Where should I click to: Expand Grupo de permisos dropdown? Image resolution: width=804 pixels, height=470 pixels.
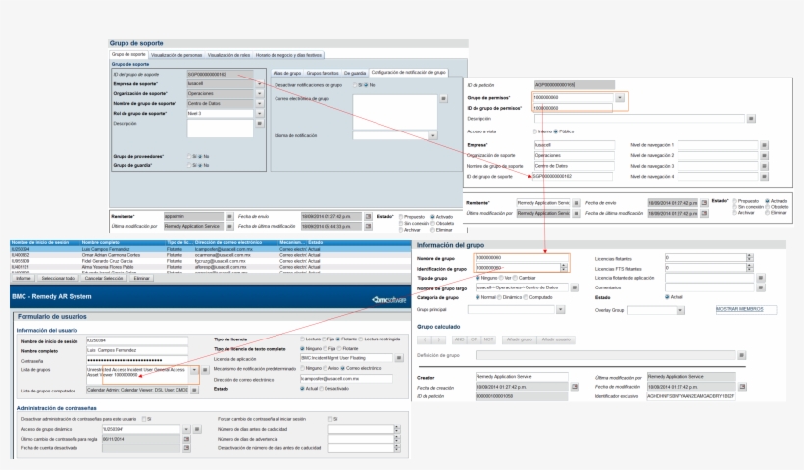[619, 98]
